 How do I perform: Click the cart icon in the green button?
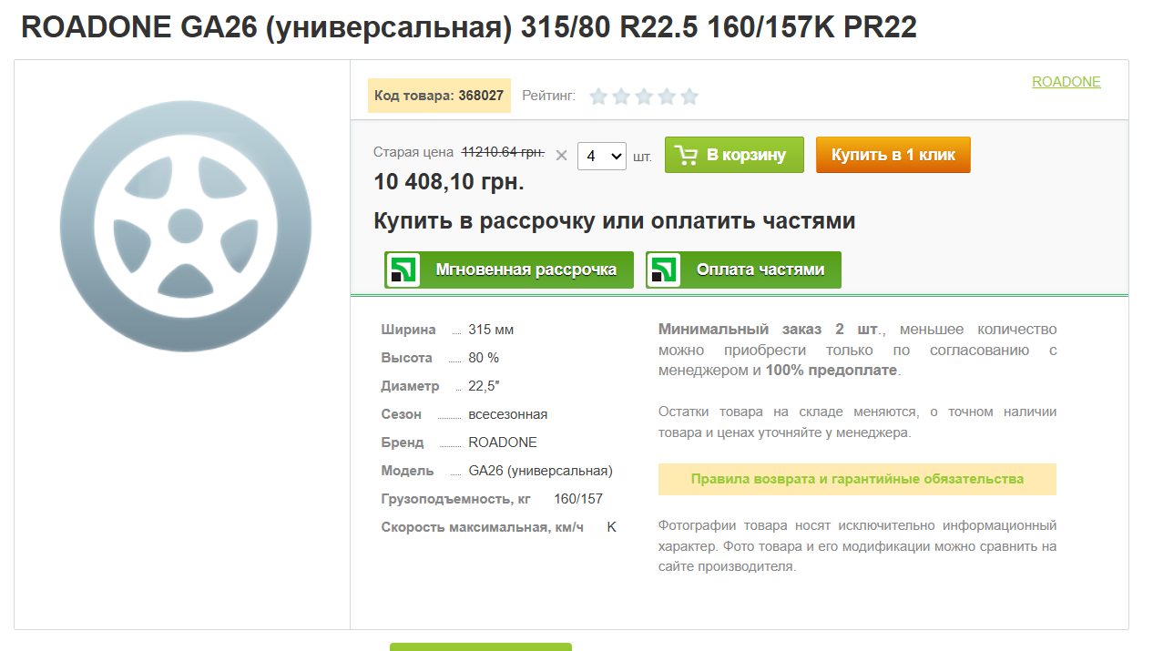pos(687,155)
